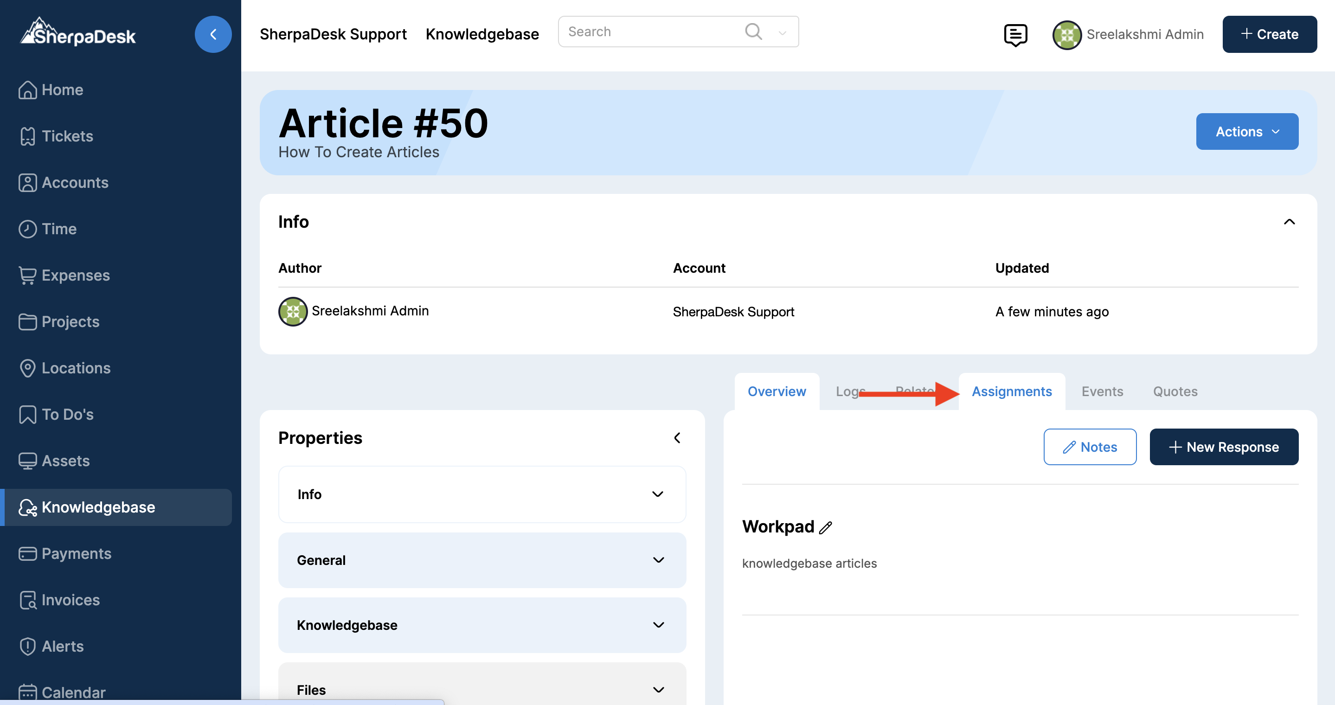Viewport: 1335px width, 705px height.
Task: Switch to the Events tab
Action: [1102, 391]
